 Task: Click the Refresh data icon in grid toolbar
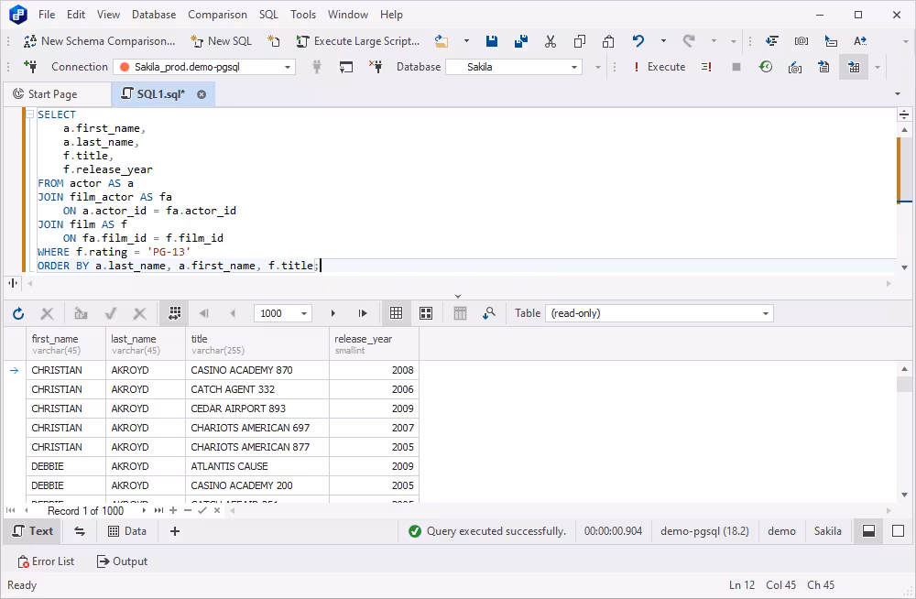18,314
